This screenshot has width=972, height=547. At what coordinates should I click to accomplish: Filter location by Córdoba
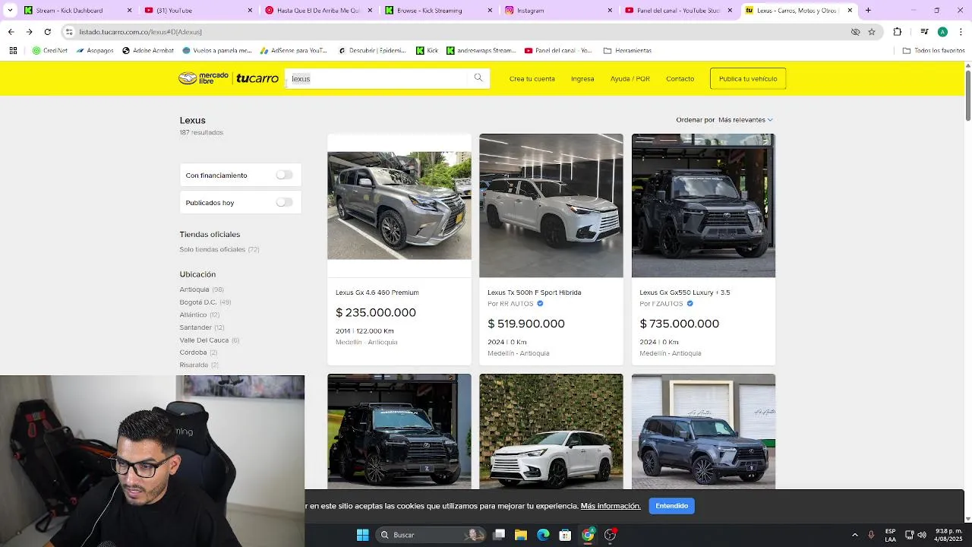pyautogui.click(x=198, y=353)
